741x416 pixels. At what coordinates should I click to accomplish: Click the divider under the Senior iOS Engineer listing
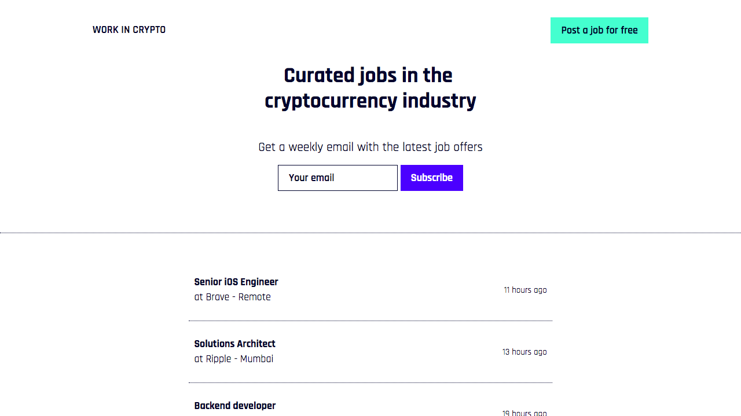click(370, 321)
